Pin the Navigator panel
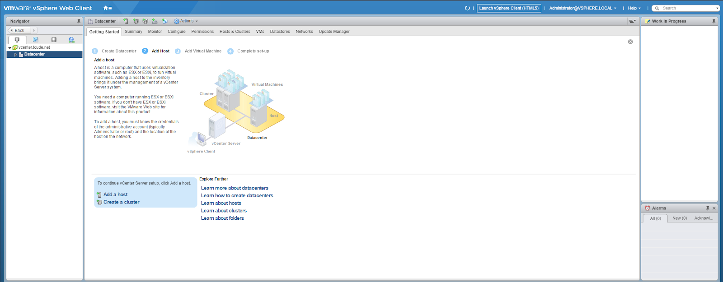This screenshot has height=282, width=723. pos(79,21)
